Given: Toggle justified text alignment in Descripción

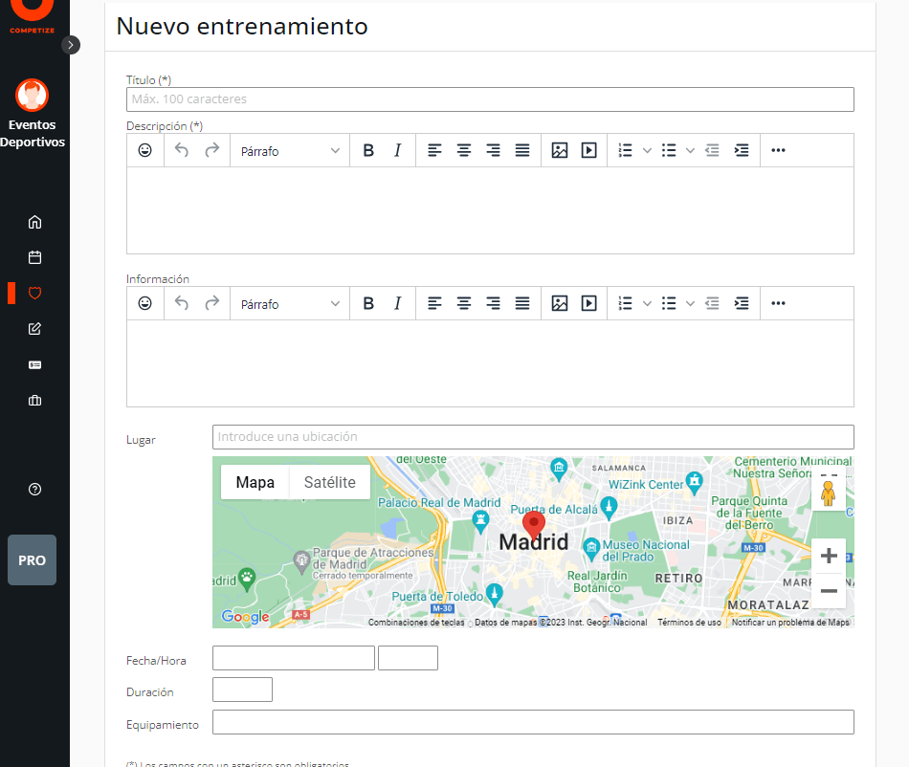Looking at the screenshot, I should pyautogui.click(x=521, y=150).
